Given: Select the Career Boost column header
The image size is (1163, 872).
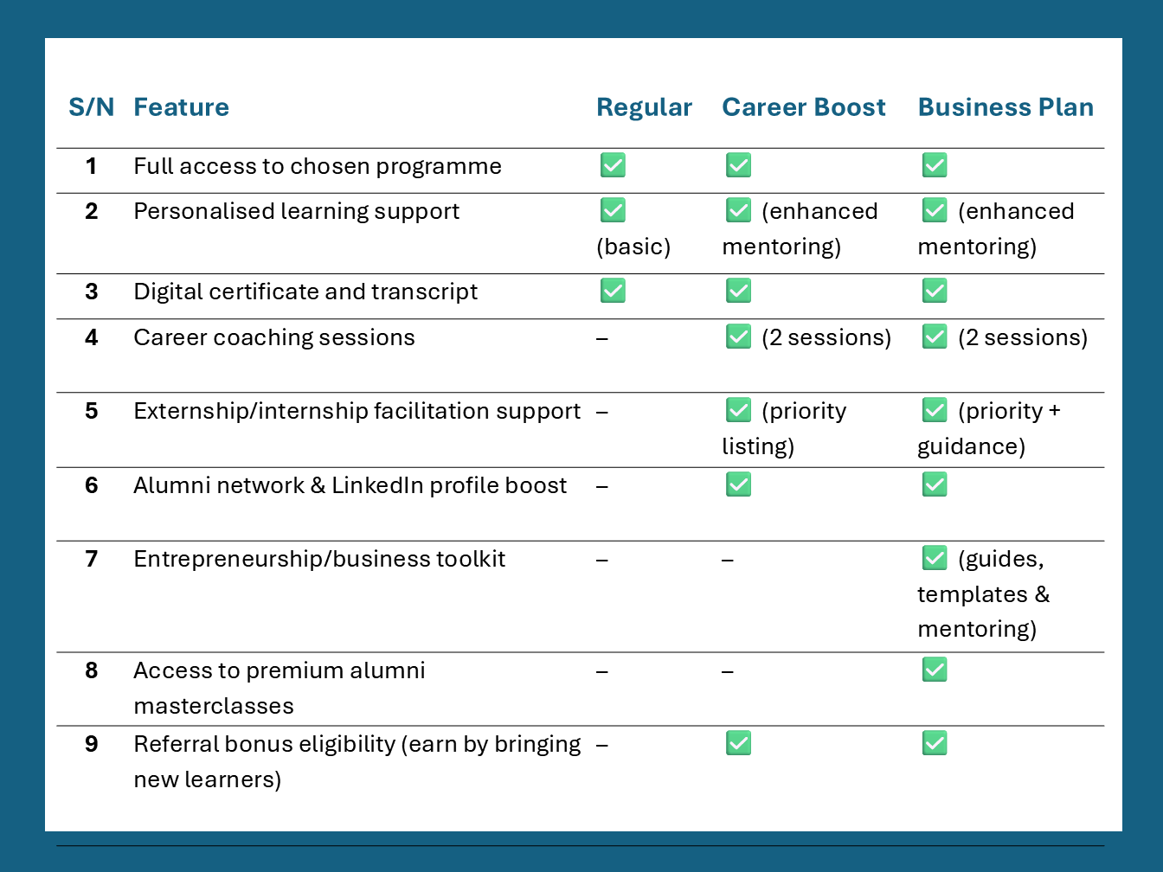Looking at the screenshot, I should click(803, 107).
